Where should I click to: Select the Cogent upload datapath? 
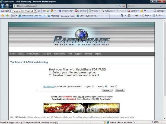(93, 86)
